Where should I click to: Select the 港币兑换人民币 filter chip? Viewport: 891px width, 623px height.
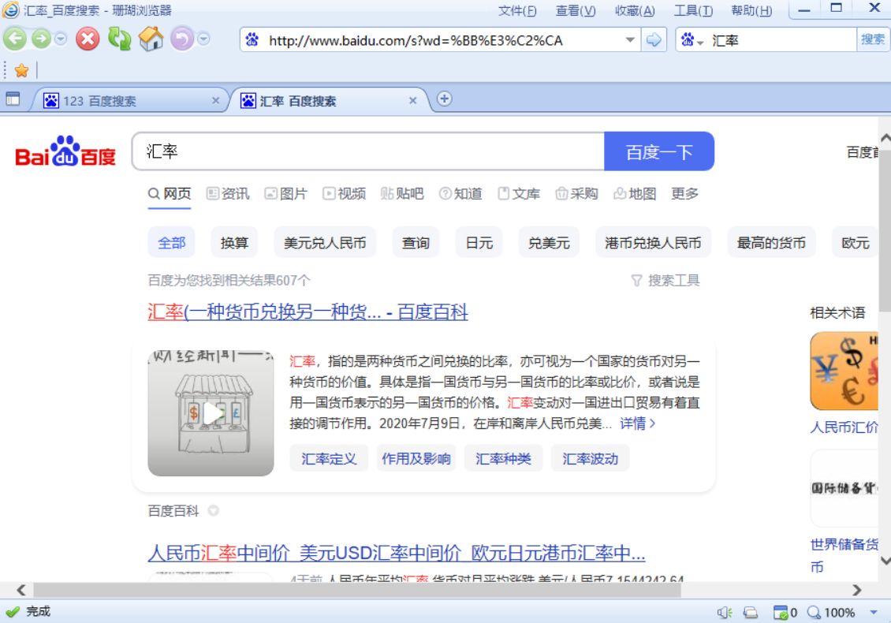[653, 243]
